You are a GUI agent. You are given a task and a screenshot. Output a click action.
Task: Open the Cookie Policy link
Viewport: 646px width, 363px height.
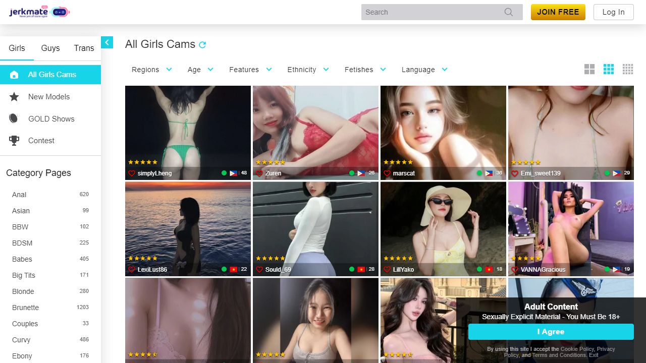(x=577, y=349)
